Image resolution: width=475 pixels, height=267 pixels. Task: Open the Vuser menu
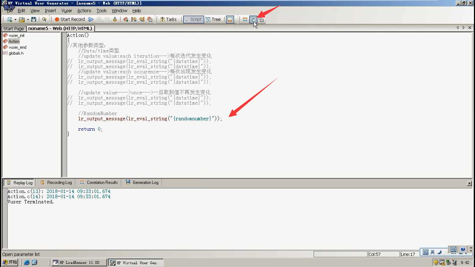click(x=67, y=11)
